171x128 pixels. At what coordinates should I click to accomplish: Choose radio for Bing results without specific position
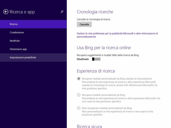[x=79, y=95]
